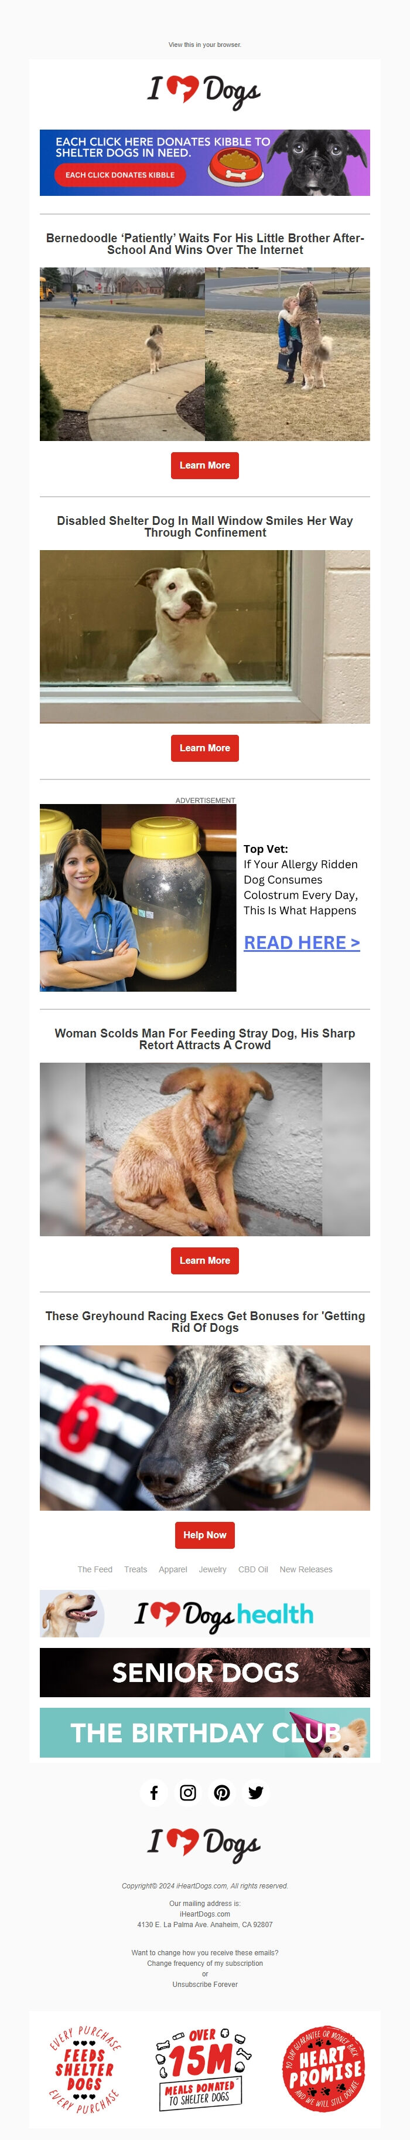Click the 15M Meals Donated badge

203,2068
